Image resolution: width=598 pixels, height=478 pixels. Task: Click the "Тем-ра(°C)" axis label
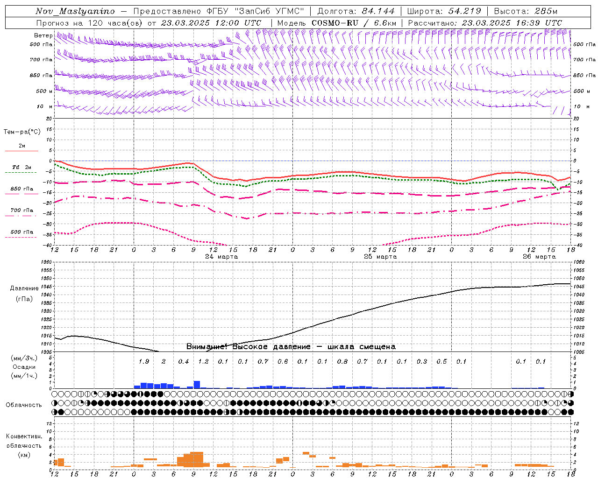(22, 132)
